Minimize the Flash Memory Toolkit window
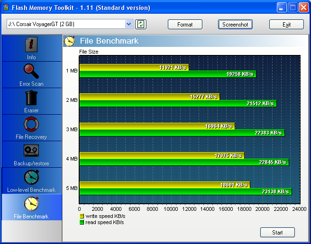Viewport: 311px width, 244px height. [282, 8]
